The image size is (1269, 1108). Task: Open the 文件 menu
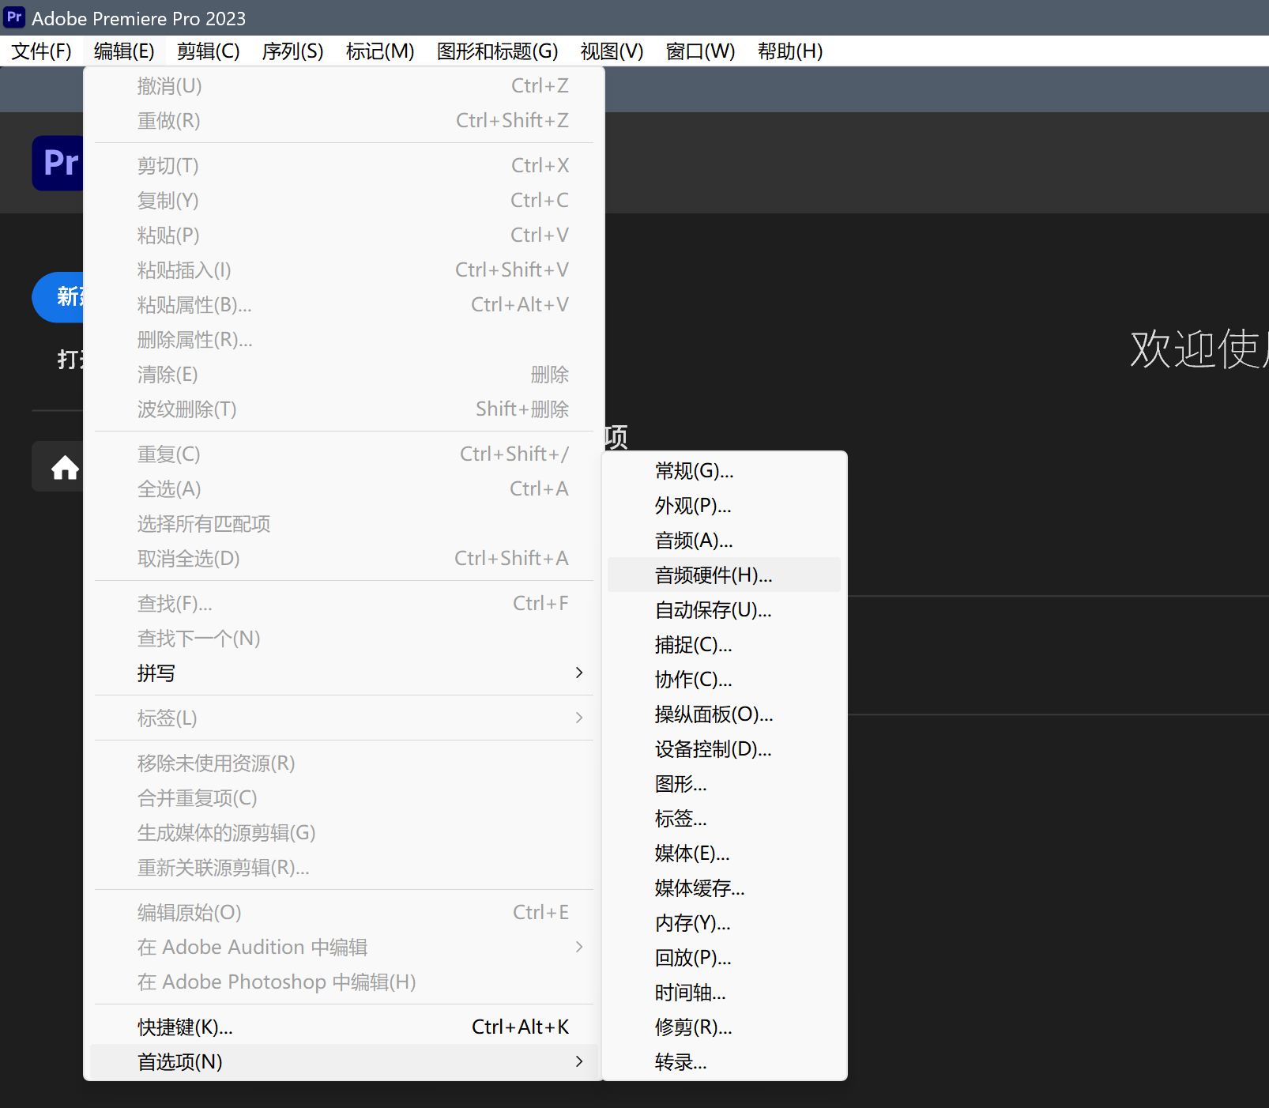click(x=40, y=51)
